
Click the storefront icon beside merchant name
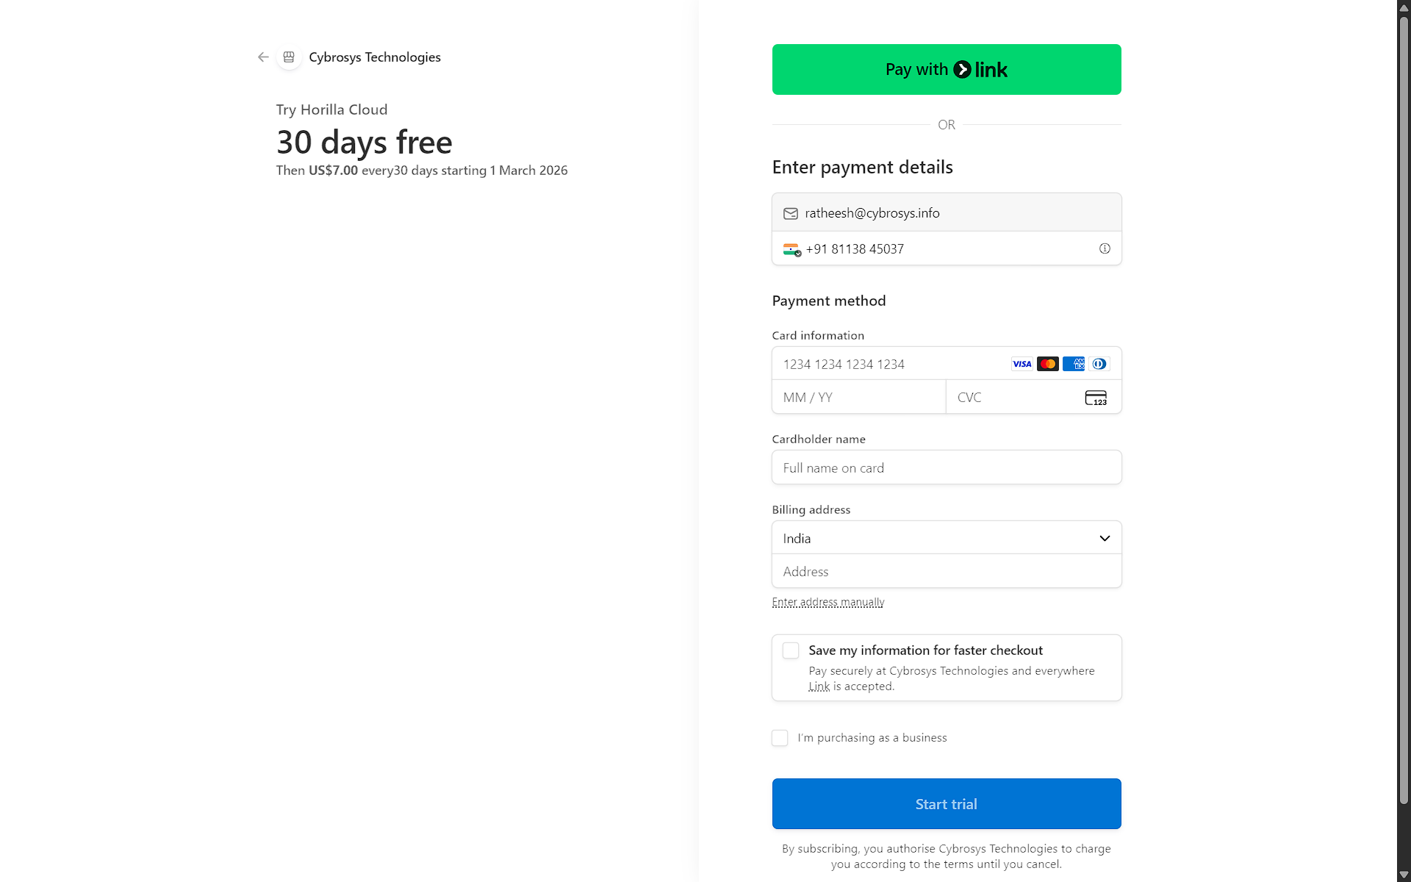point(289,57)
